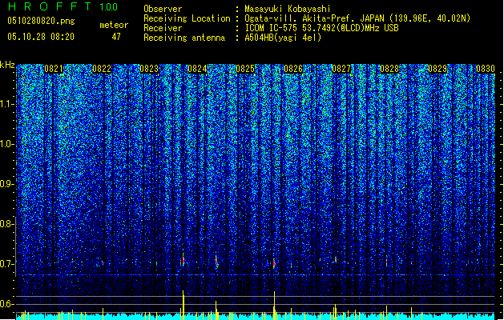This screenshot has height=320, width=504.
Task: Select the 0.9 kHz axis label
Action: pyautogui.click(x=7, y=184)
